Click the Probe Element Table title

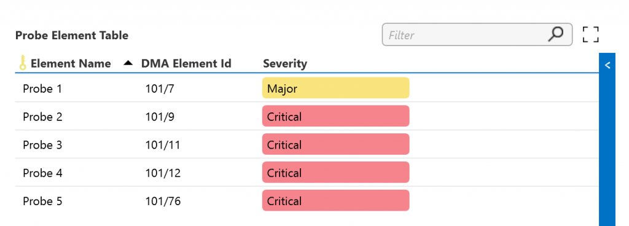tap(72, 35)
